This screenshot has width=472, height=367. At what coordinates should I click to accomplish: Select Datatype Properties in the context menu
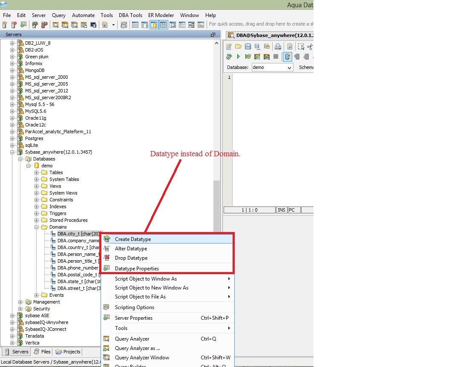pos(167,269)
